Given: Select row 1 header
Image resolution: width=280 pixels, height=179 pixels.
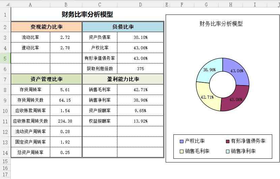Looking at the screenshot, I should point(5,15).
